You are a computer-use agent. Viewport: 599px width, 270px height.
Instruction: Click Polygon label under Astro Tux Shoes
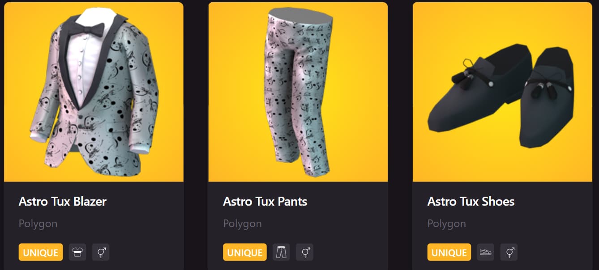(x=447, y=224)
